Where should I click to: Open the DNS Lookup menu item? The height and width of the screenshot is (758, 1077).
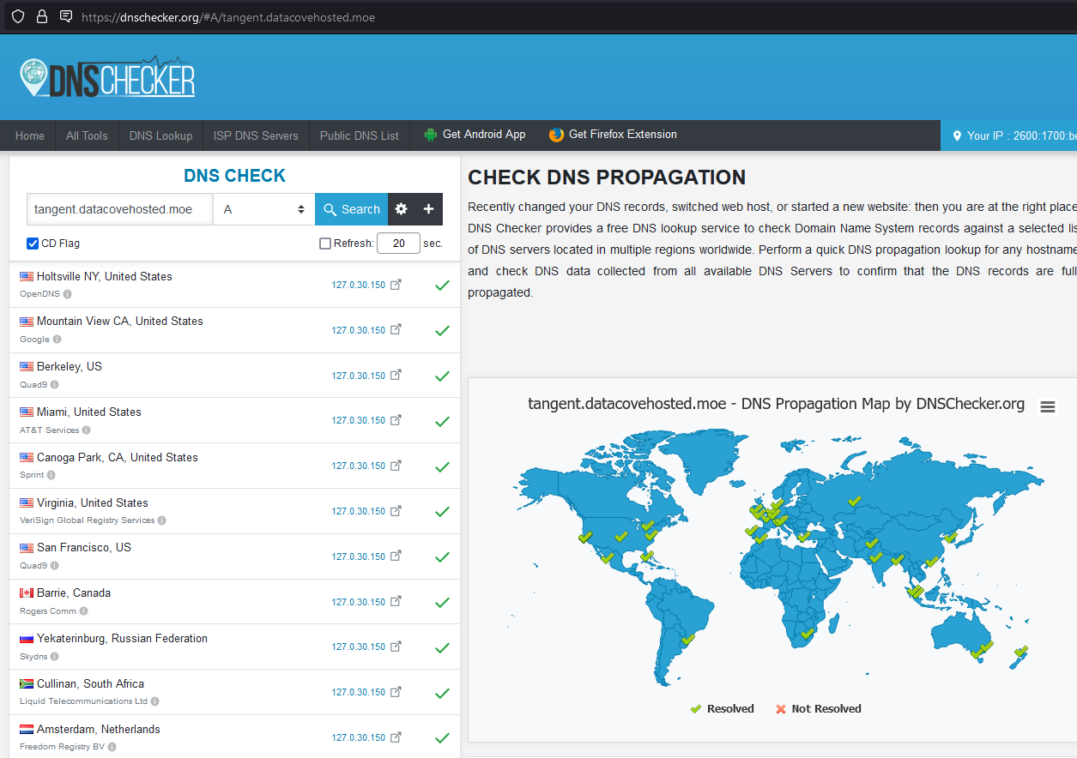(x=160, y=135)
